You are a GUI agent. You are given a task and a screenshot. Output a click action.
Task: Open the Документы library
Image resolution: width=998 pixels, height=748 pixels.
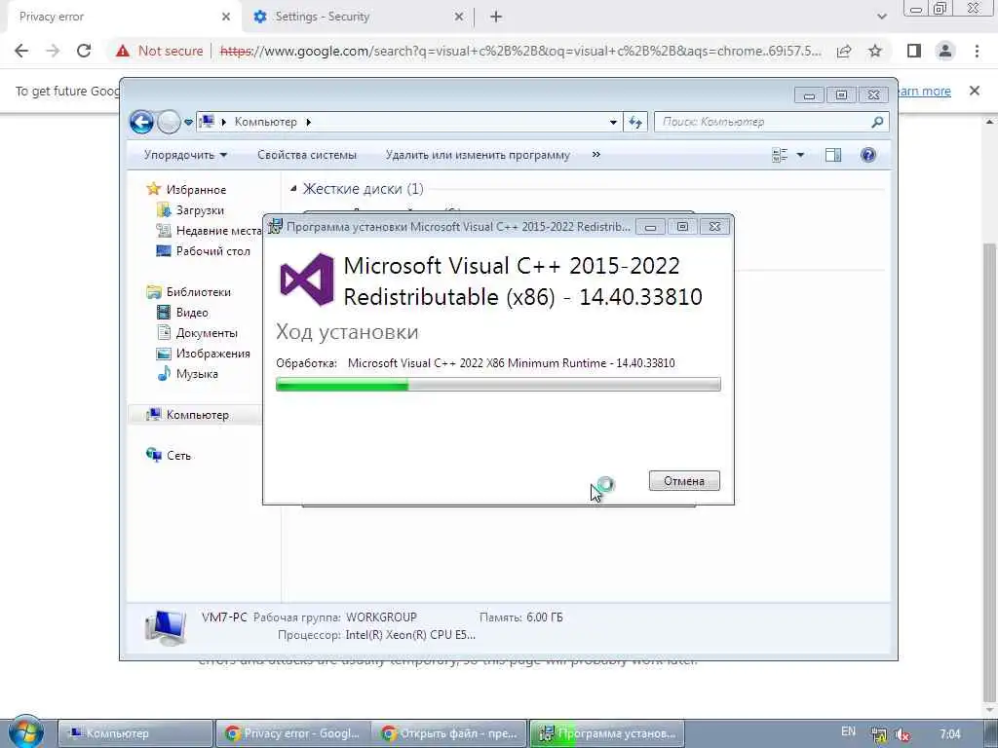click(x=207, y=333)
